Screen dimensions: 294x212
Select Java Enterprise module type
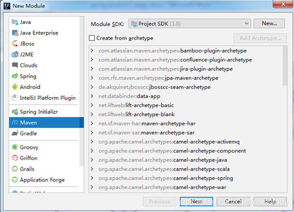click(44, 33)
